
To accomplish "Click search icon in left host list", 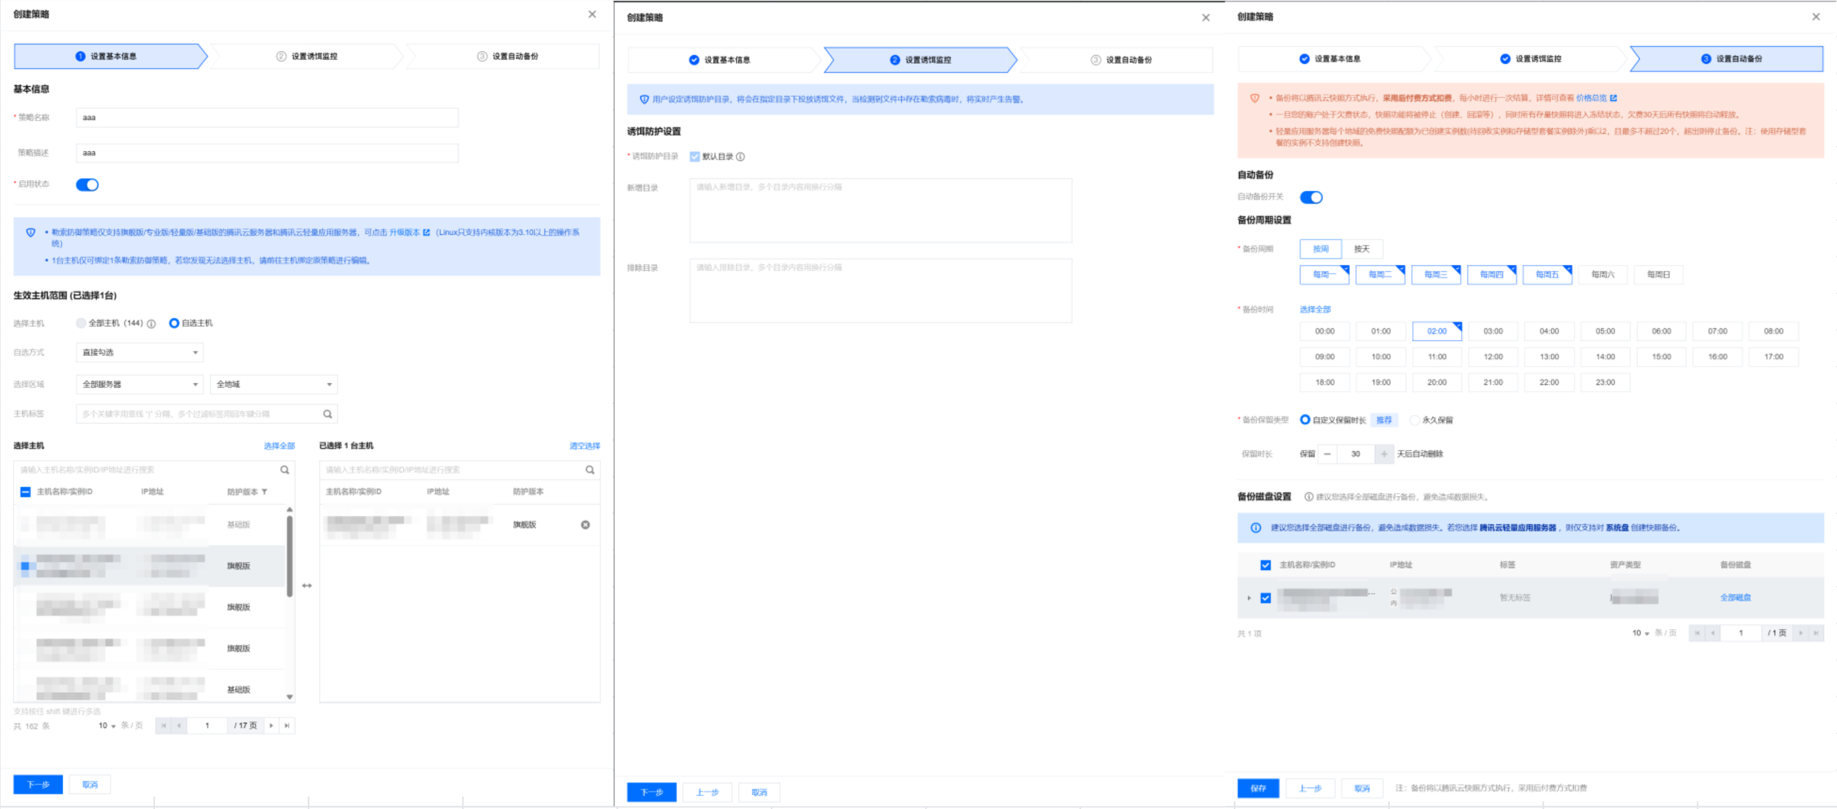I will coord(285,470).
